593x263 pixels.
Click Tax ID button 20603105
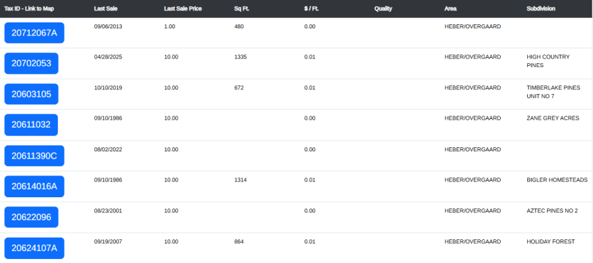pos(32,94)
